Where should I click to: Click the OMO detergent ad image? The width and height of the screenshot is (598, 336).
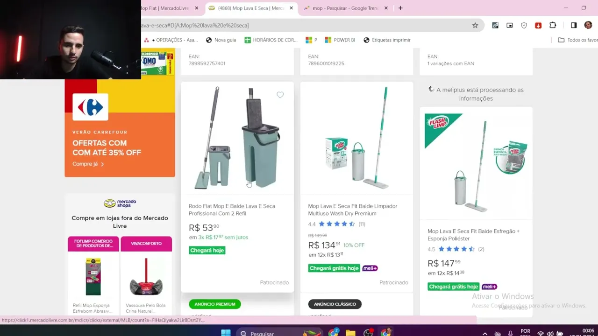click(x=158, y=63)
